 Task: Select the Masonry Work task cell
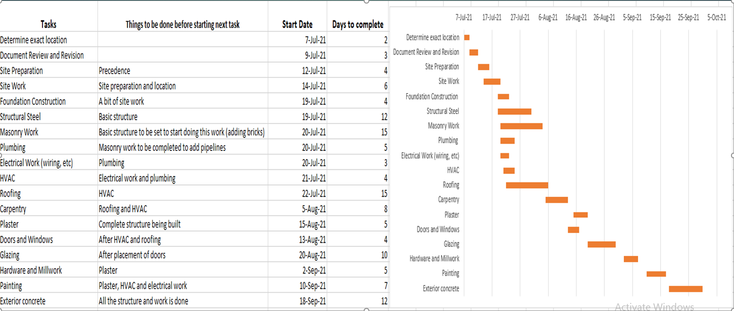coord(48,132)
